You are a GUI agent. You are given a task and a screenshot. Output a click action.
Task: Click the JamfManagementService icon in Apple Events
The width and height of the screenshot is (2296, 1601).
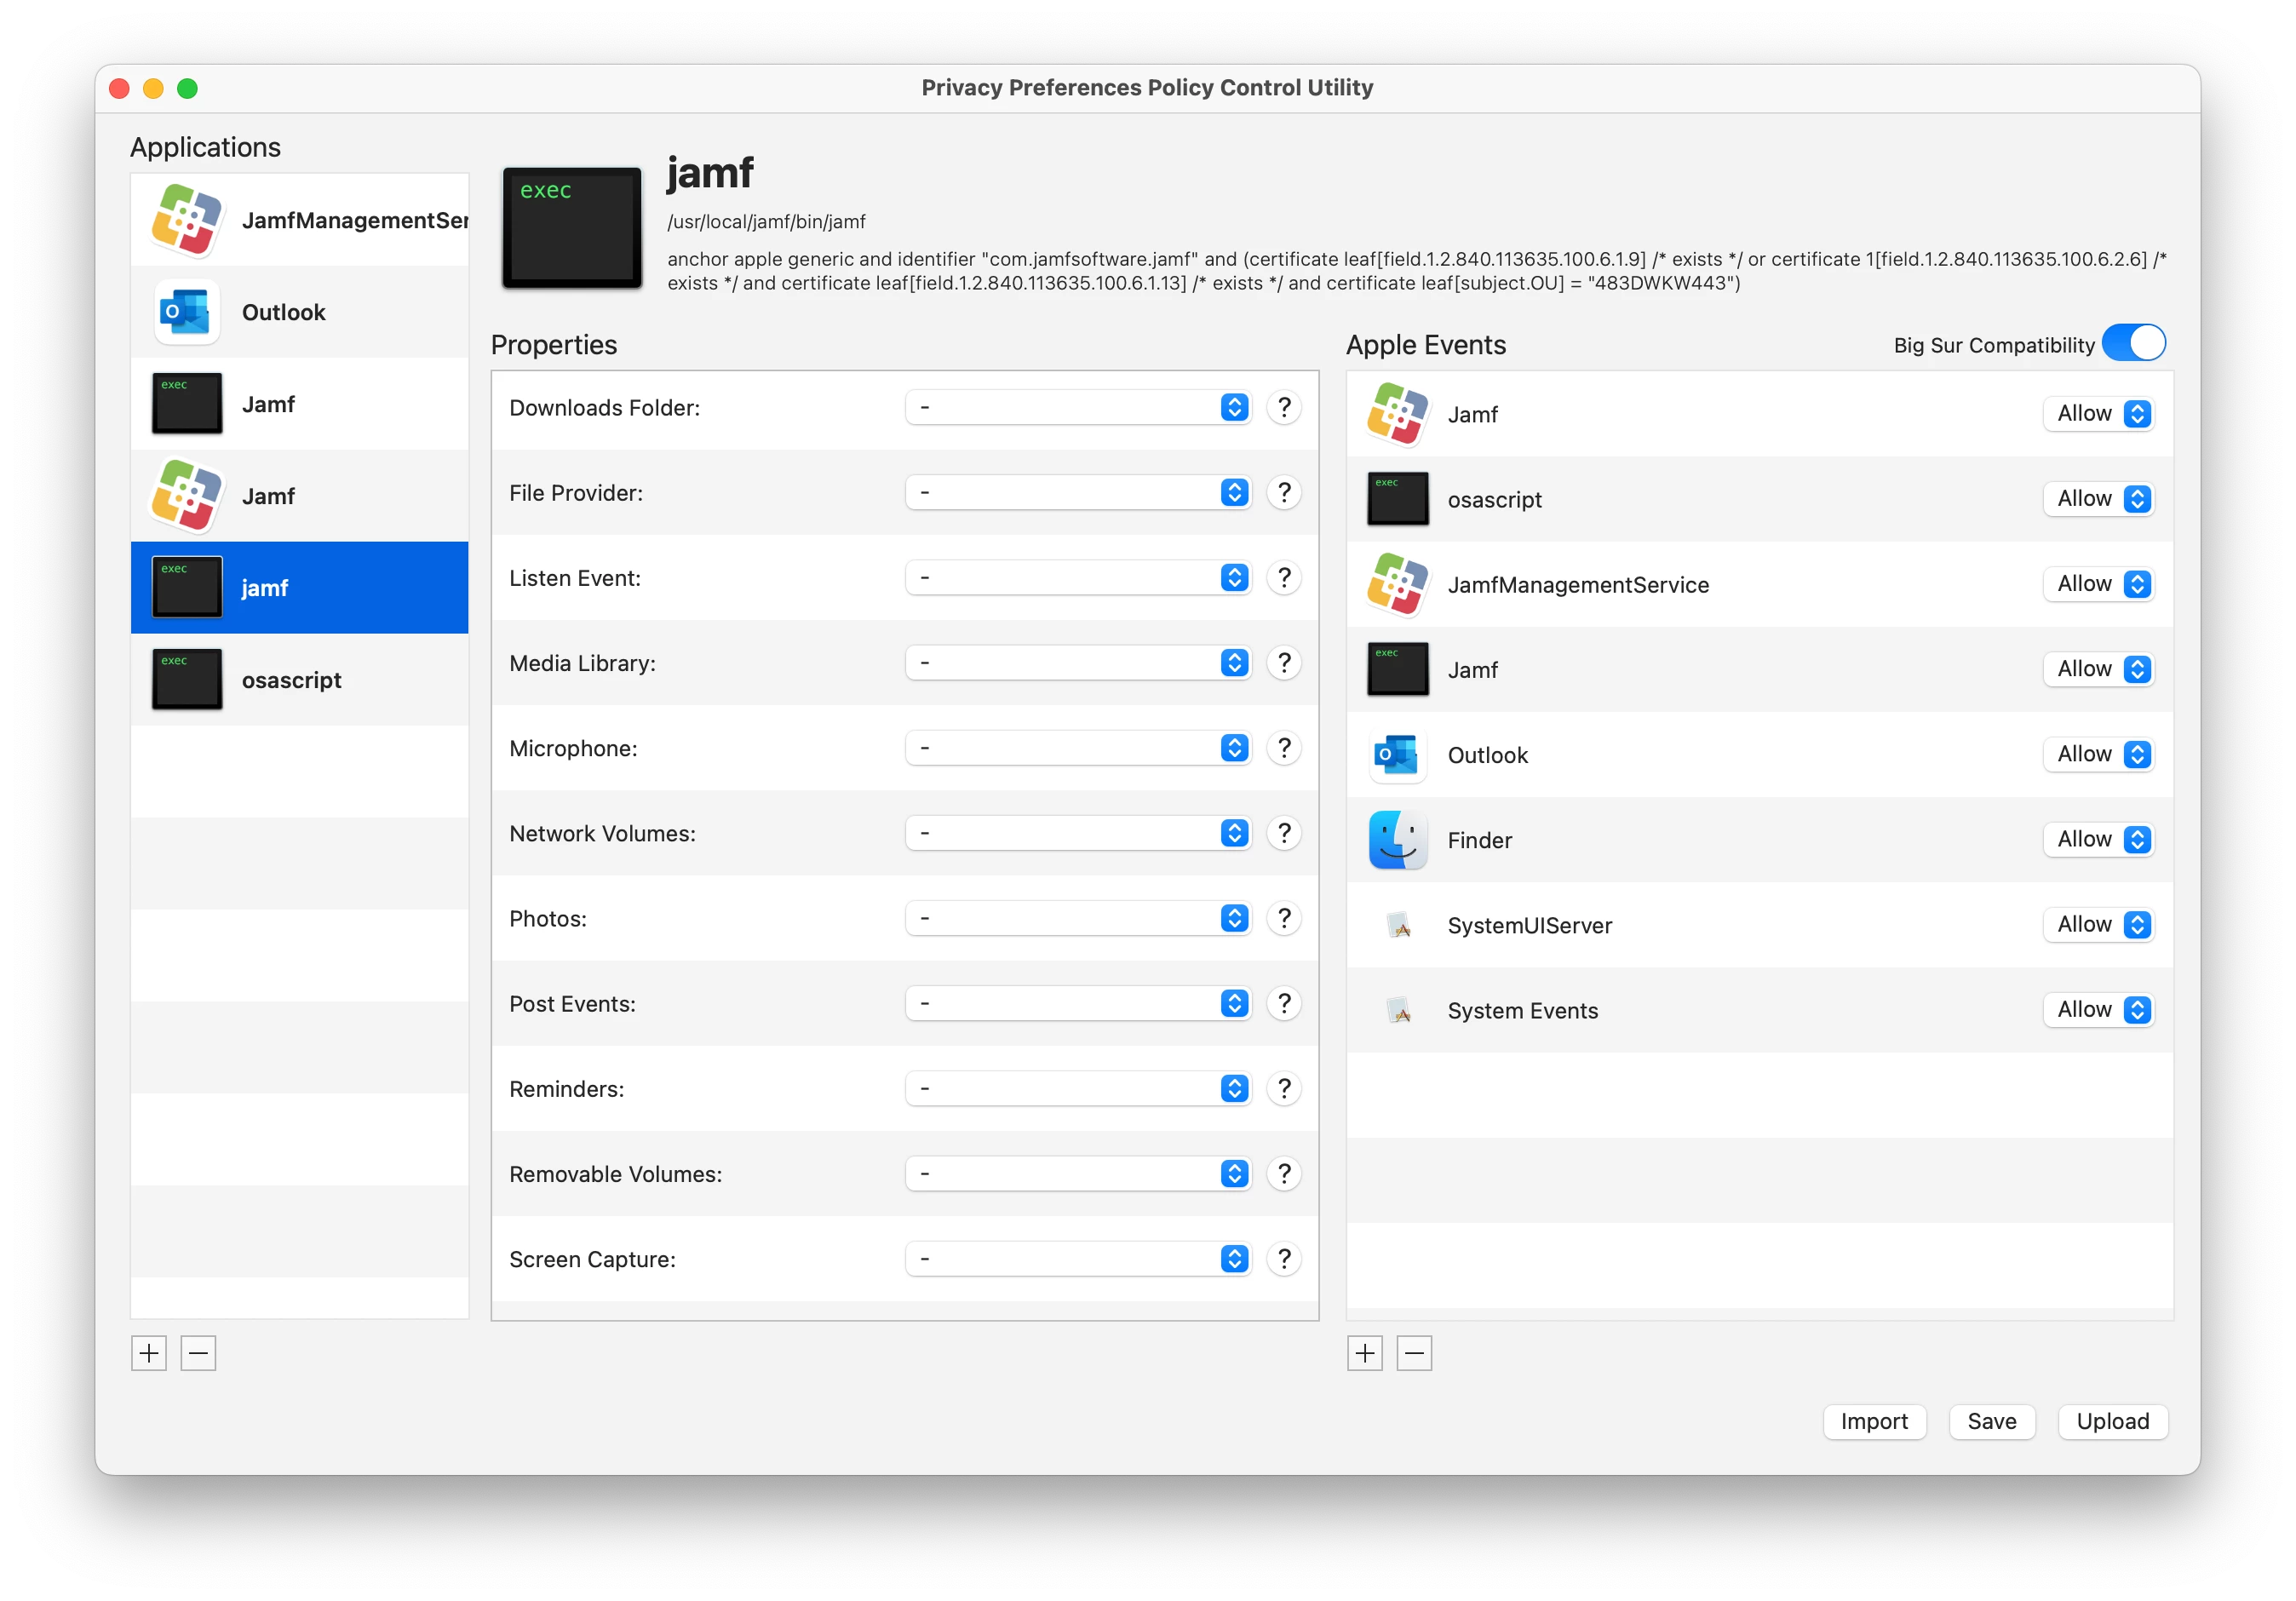[1397, 584]
